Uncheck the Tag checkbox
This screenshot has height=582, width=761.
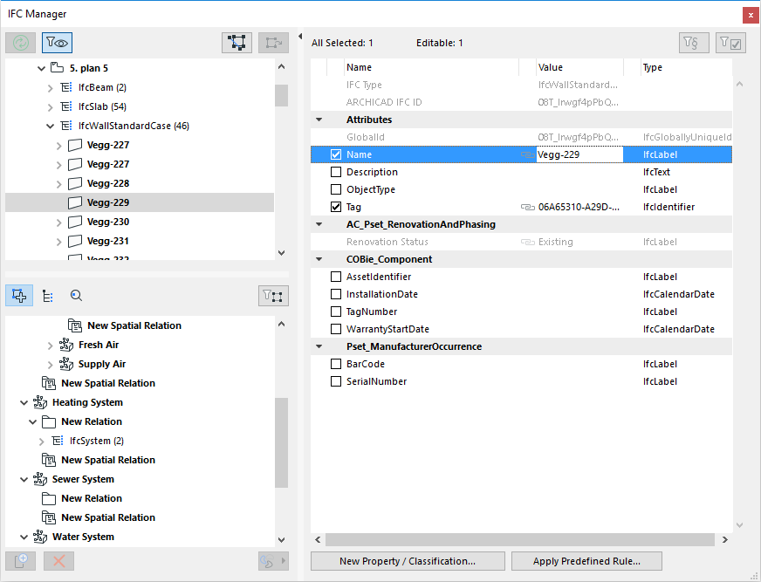(x=336, y=207)
